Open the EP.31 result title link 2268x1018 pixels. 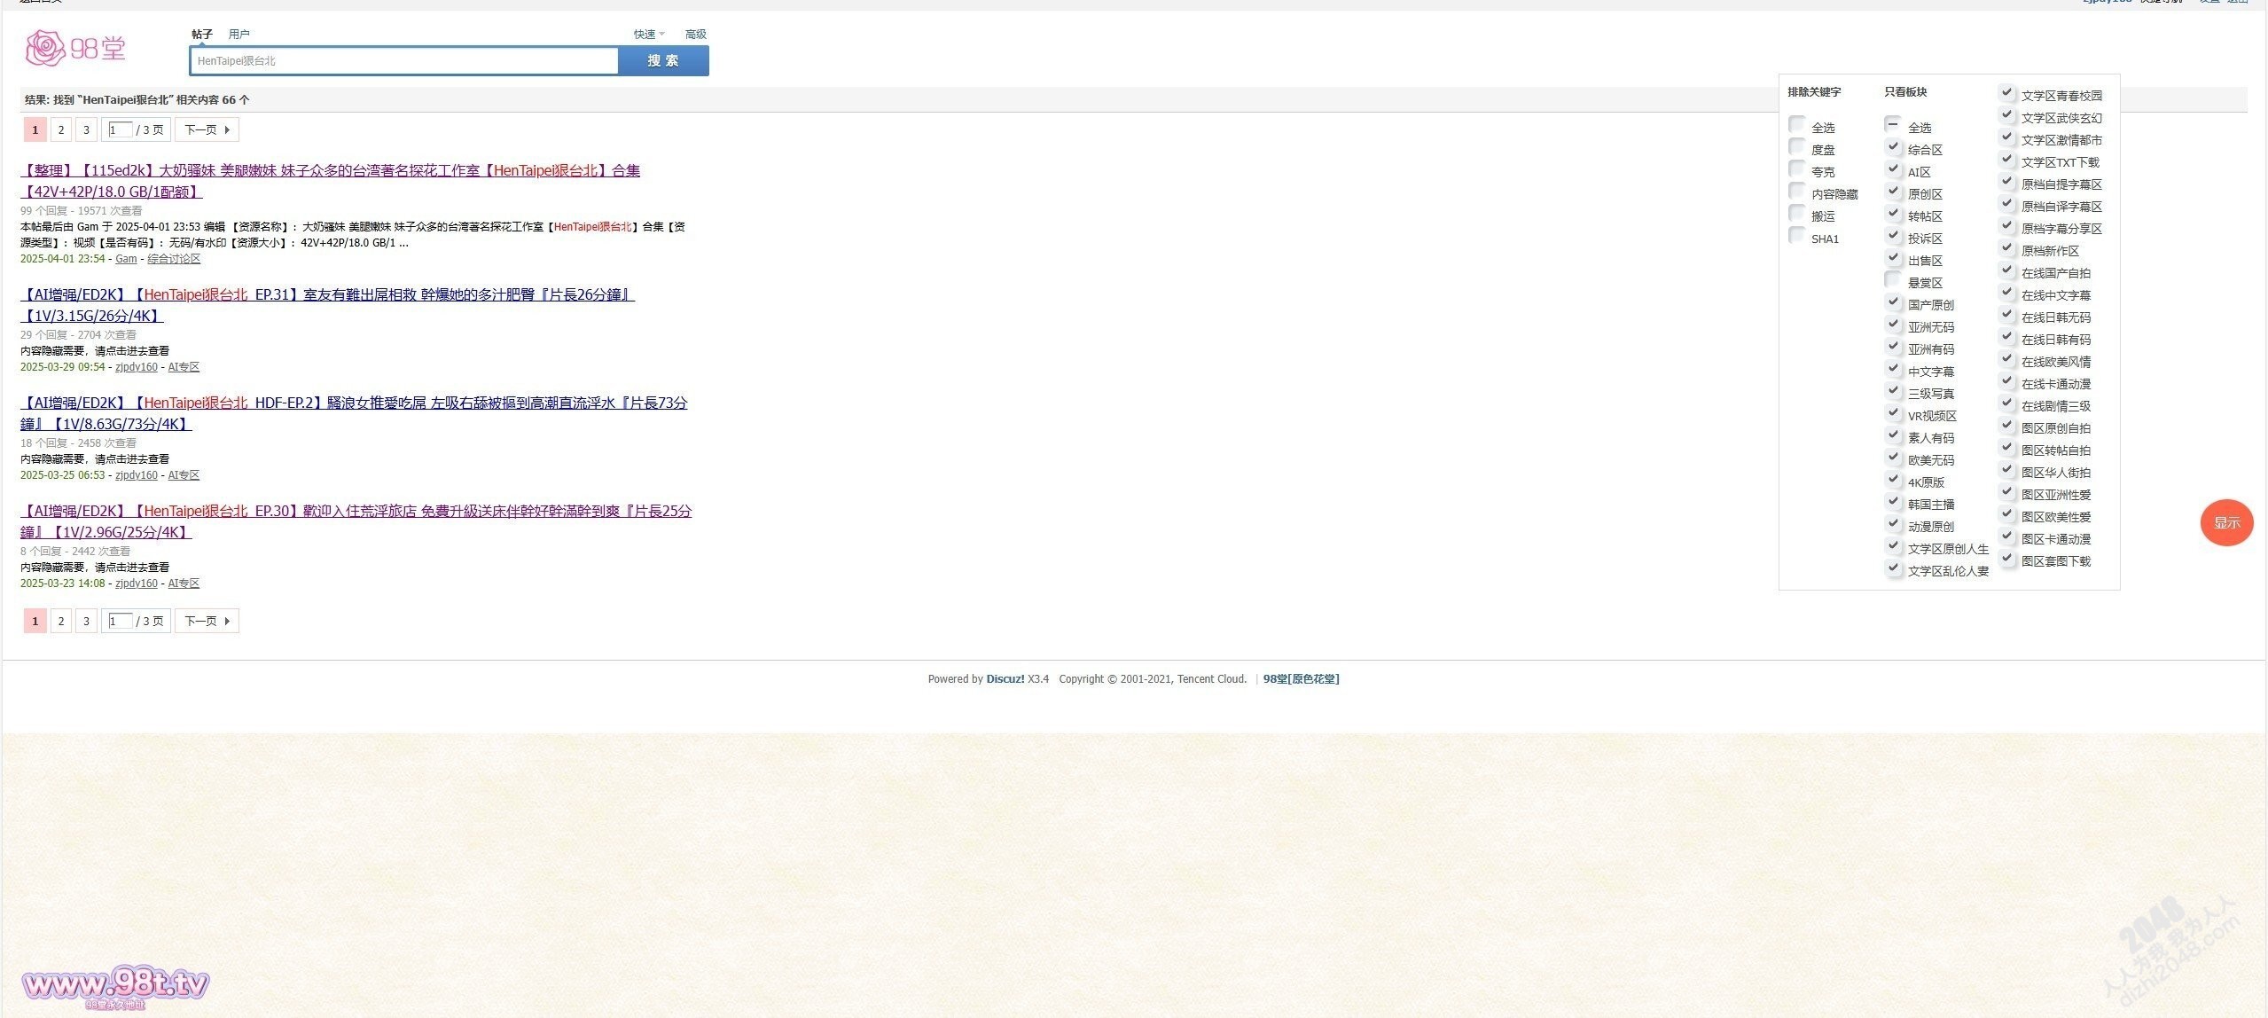click(328, 305)
